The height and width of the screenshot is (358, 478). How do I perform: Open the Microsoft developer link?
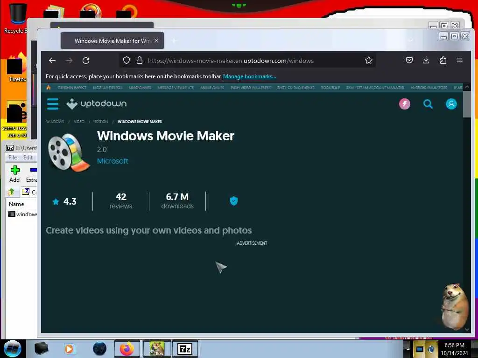pyautogui.click(x=112, y=161)
